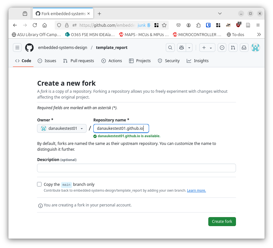The height and width of the screenshot is (248, 273).
Task: View notifications via the inbox icon
Action: point(244,47)
